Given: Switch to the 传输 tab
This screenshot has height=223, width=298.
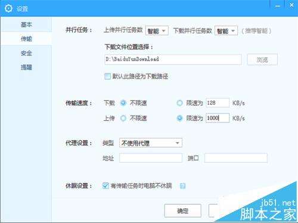Looking at the screenshot, I should point(26,39).
